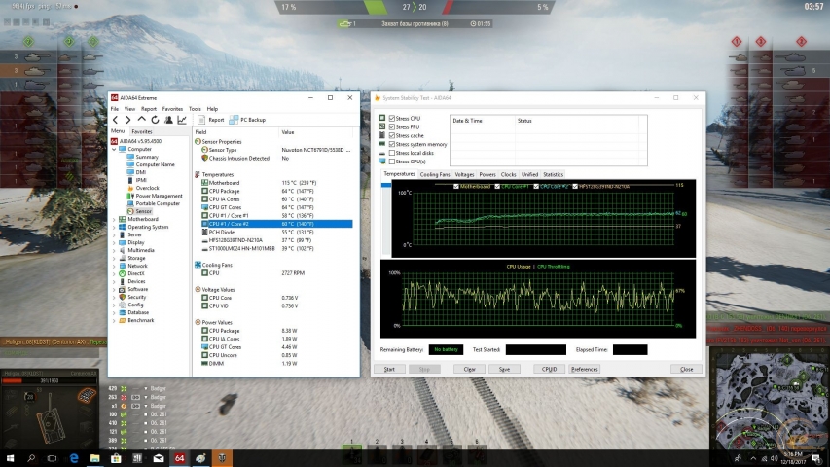Image resolution: width=830 pixels, height=467 pixels.
Task: Switch to the Cooling Fans tab
Action: 435,175
